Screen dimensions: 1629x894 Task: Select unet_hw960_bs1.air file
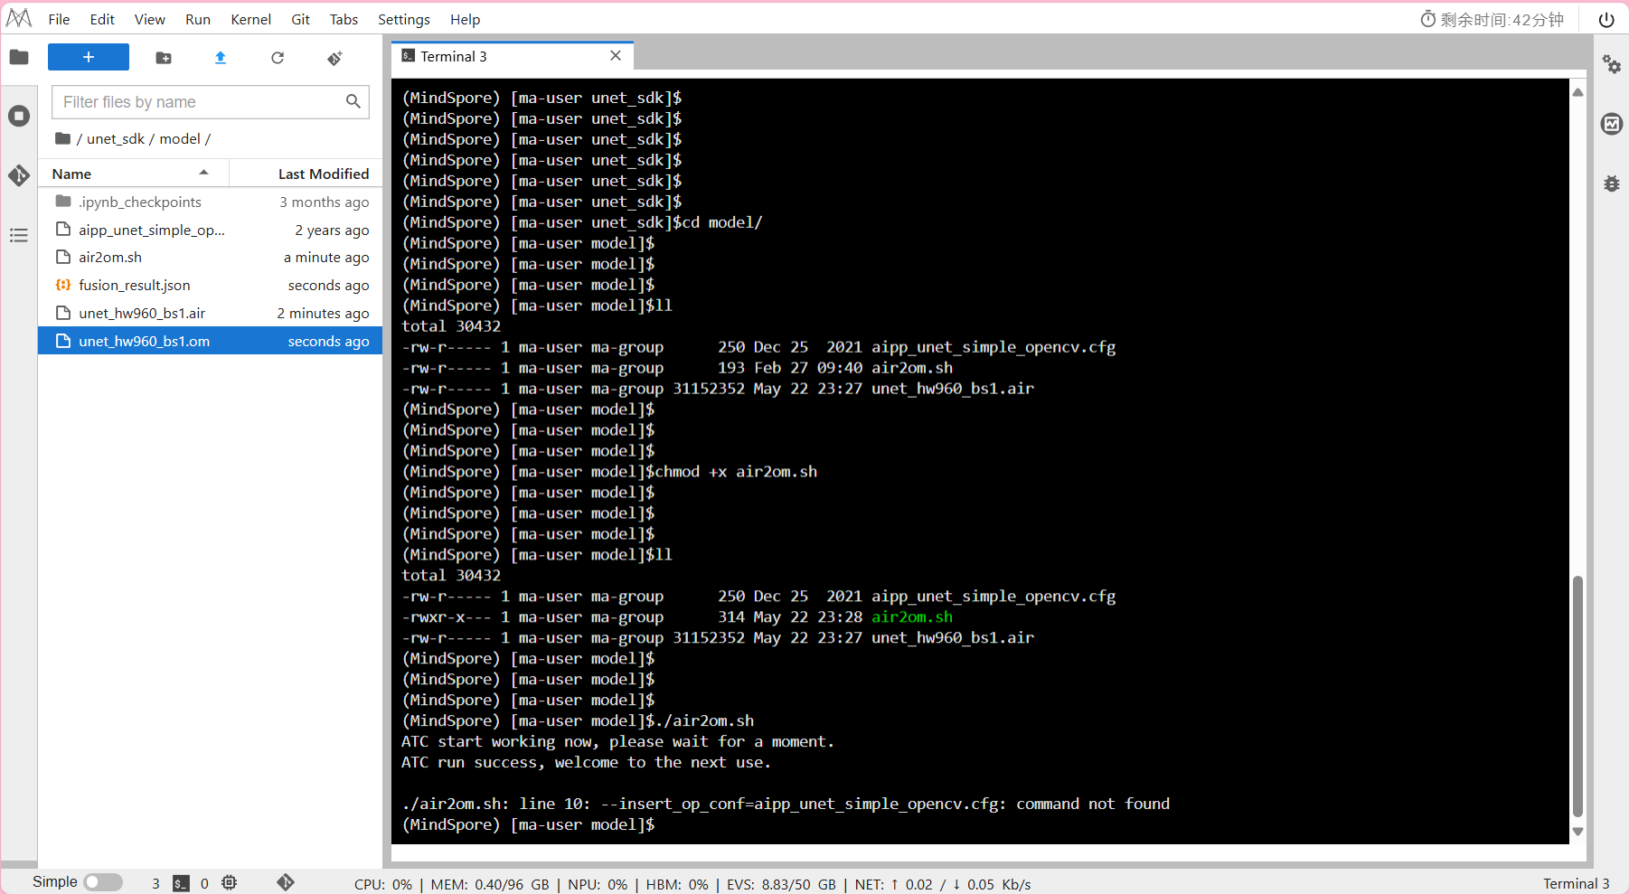click(210, 313)
